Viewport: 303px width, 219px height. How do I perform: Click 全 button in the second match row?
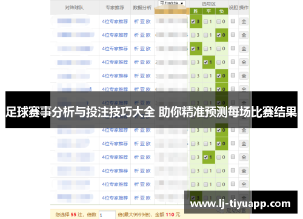point(244,35)
